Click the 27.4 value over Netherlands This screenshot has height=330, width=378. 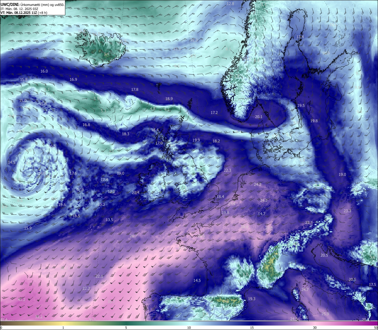coord(232,204)
